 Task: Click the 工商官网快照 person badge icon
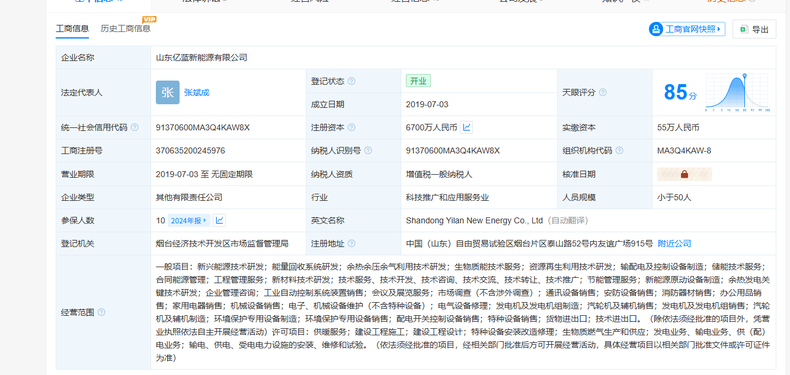pyautogui.click(x=656, y=29)
